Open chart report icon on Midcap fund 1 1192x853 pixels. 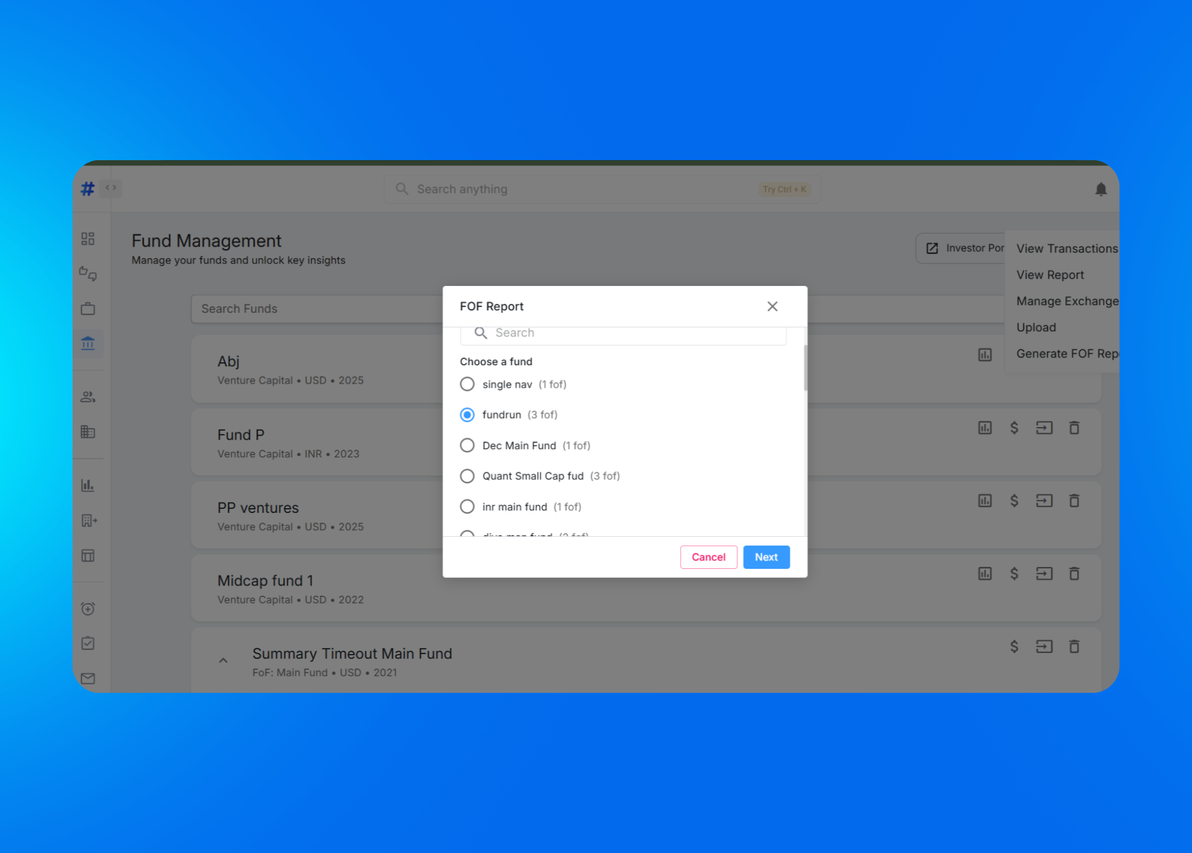click(x=985, y=574)
